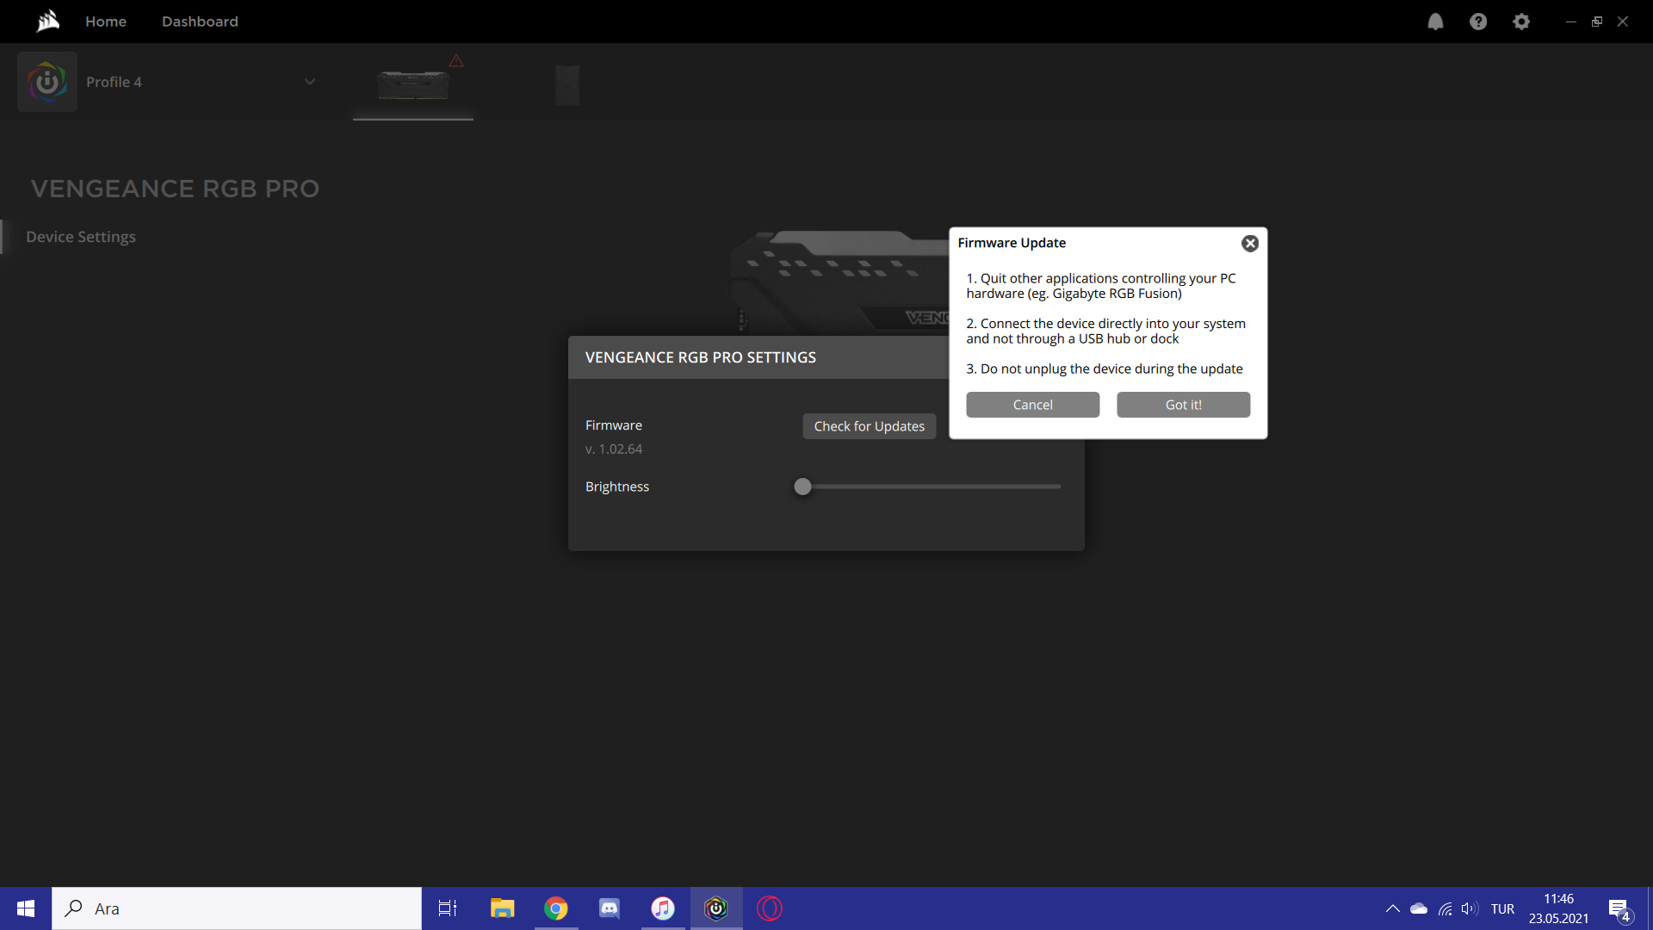The image size is (1653, 930).
Task: Open Task View in taskbar
Action: pos(448,908)
